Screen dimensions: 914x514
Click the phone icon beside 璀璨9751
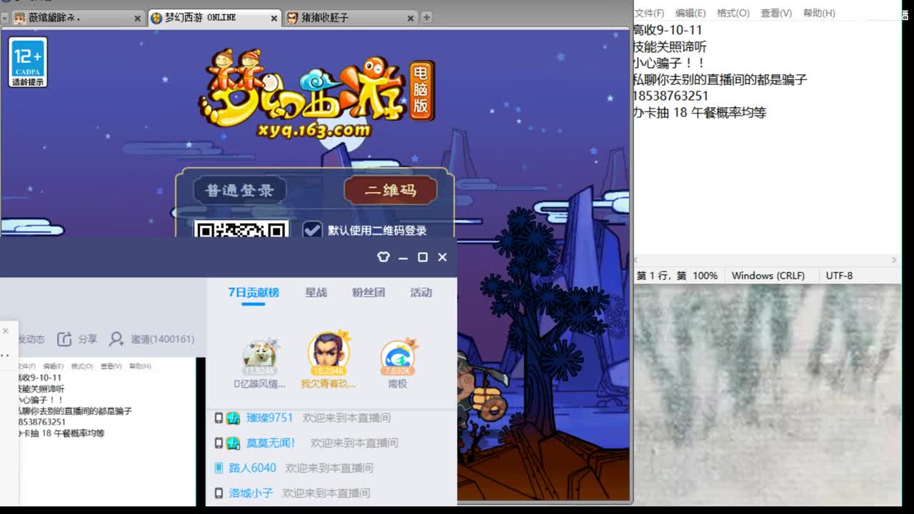coord(219,418)
